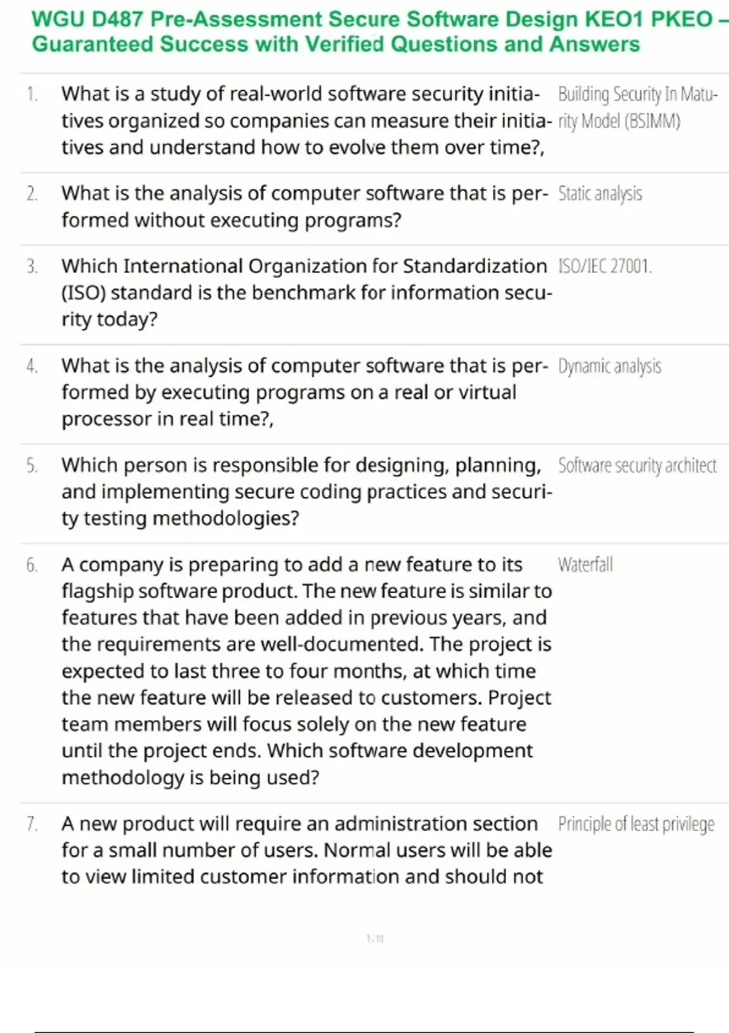Image resolution: width=729 pixels, height=1033 pixels.
Task: Click question 1 about real-world software security initiatives
Action: (304, 120)
